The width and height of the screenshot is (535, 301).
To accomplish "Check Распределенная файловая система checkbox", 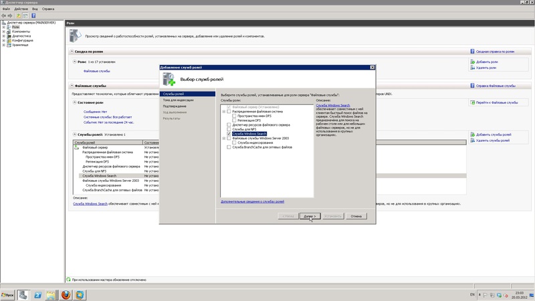I will pos(229,112).
